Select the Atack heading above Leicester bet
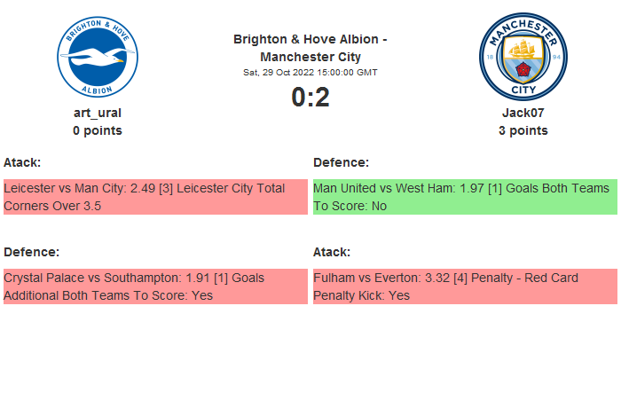 [x=22, y=162]
